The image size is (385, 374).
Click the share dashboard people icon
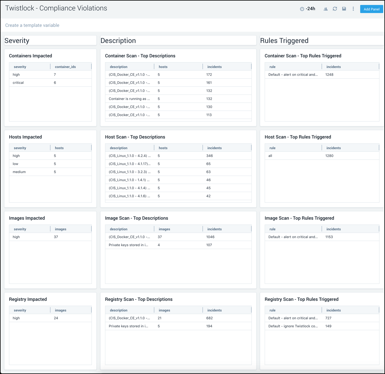[325, 9]
